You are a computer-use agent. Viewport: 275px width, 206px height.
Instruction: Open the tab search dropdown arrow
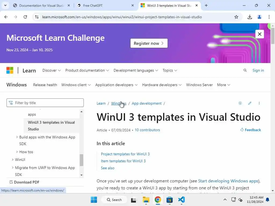tap(5, 5)
